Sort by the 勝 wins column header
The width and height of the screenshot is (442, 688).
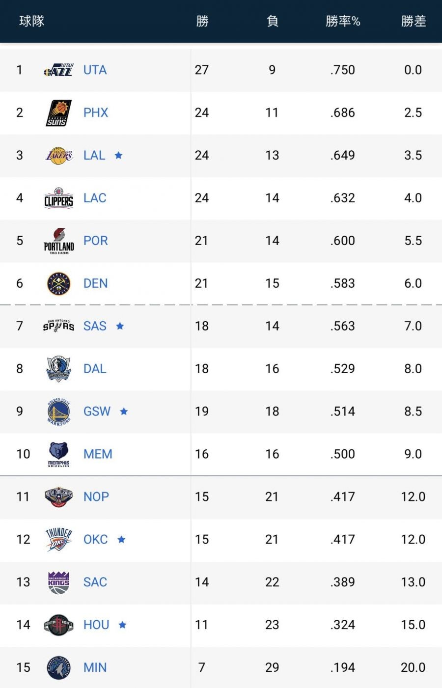pos(202,21)
